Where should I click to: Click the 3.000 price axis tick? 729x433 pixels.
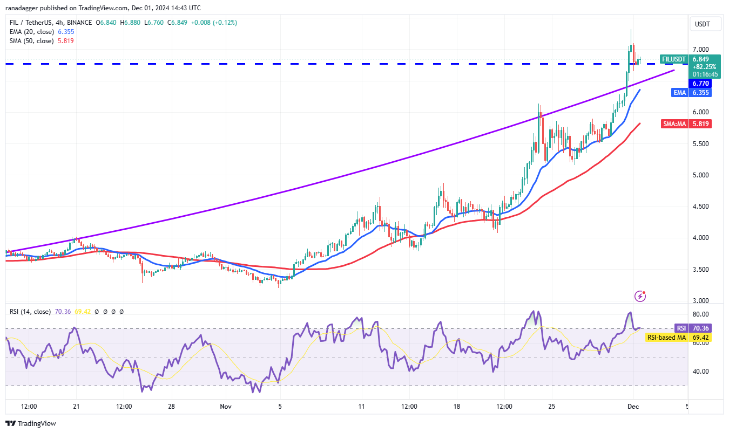701,301
